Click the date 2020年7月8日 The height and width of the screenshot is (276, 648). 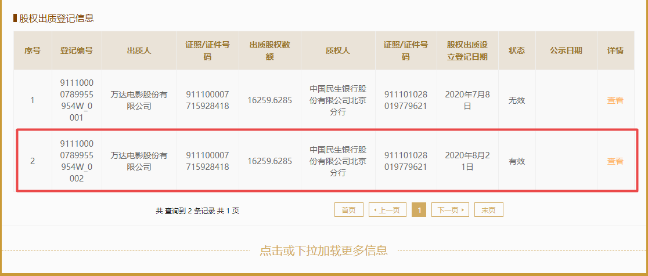467,100
